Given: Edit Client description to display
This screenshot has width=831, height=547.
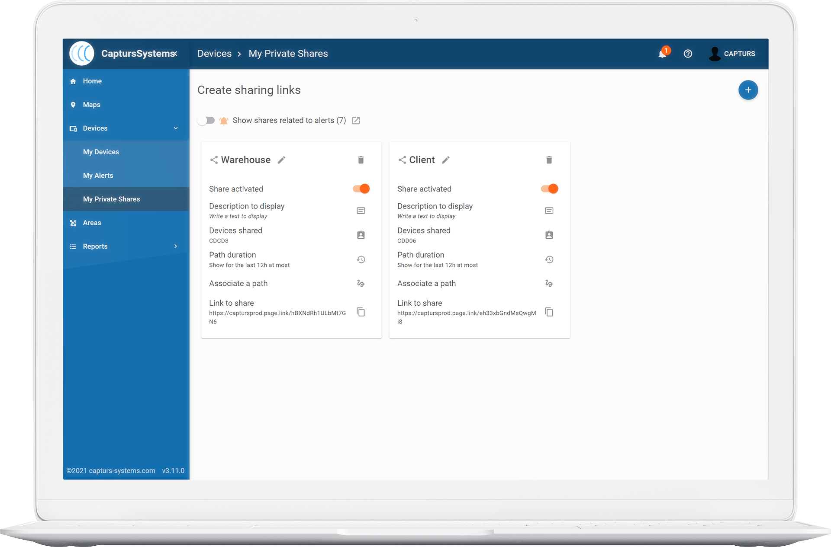Looking at the screenshot, I should 549,211.
